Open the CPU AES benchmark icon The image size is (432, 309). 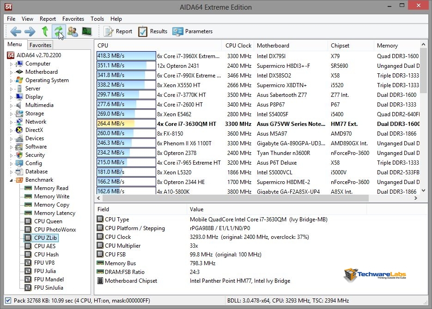(x=28, y=246)
